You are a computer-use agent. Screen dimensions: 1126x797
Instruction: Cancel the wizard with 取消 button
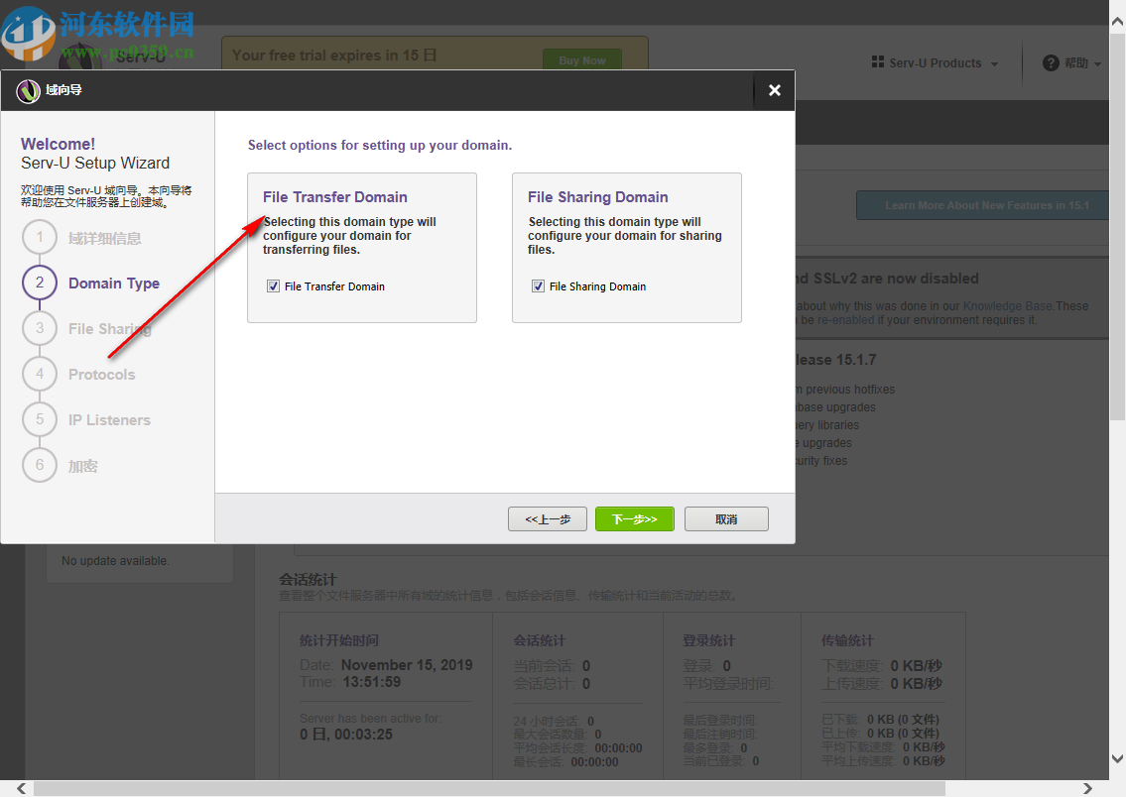click(x=726, y=519)
